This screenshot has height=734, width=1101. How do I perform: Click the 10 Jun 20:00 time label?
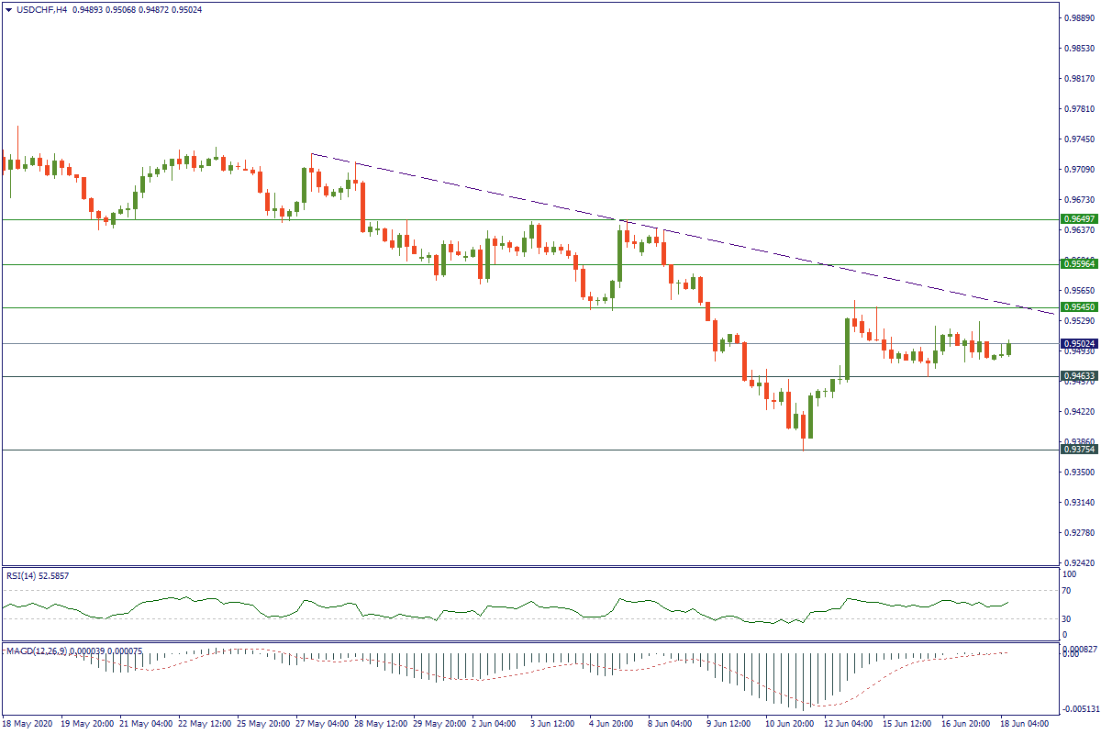(x=793, y=724)
